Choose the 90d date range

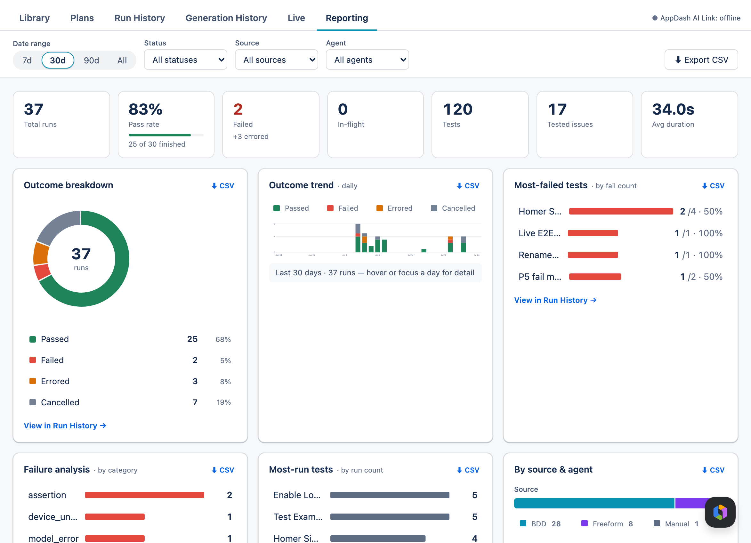(91, 60)
